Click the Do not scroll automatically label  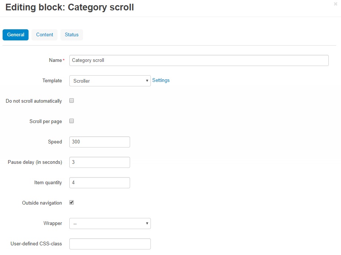(x=34, y=101)
